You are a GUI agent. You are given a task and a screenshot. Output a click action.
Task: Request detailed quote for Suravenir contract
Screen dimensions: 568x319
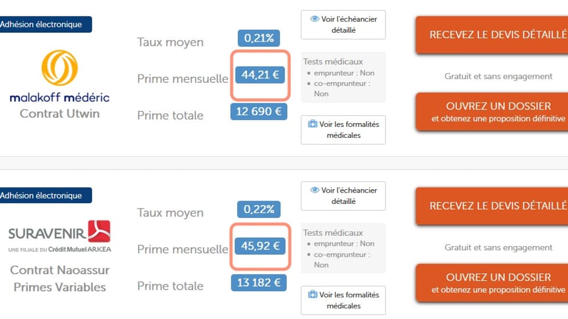(x=492, y=206)
